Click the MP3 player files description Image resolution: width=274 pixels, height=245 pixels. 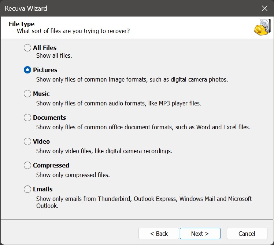coord(119,103)
